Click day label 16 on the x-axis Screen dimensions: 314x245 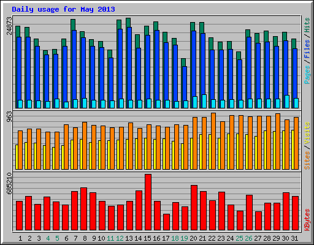click(x=156, y=238)
